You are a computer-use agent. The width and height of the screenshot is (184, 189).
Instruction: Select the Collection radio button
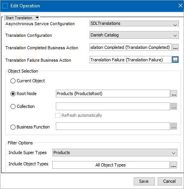(13, 107)
